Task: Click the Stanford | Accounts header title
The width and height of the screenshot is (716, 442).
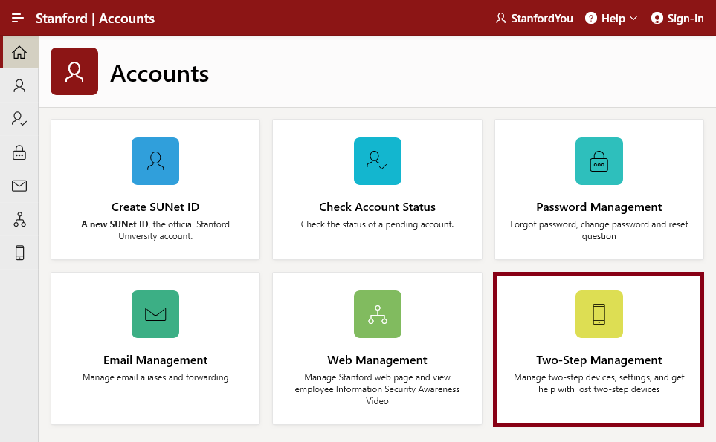Action: 95,19
